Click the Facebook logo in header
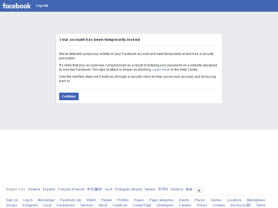278x208 pixels. 17,6
